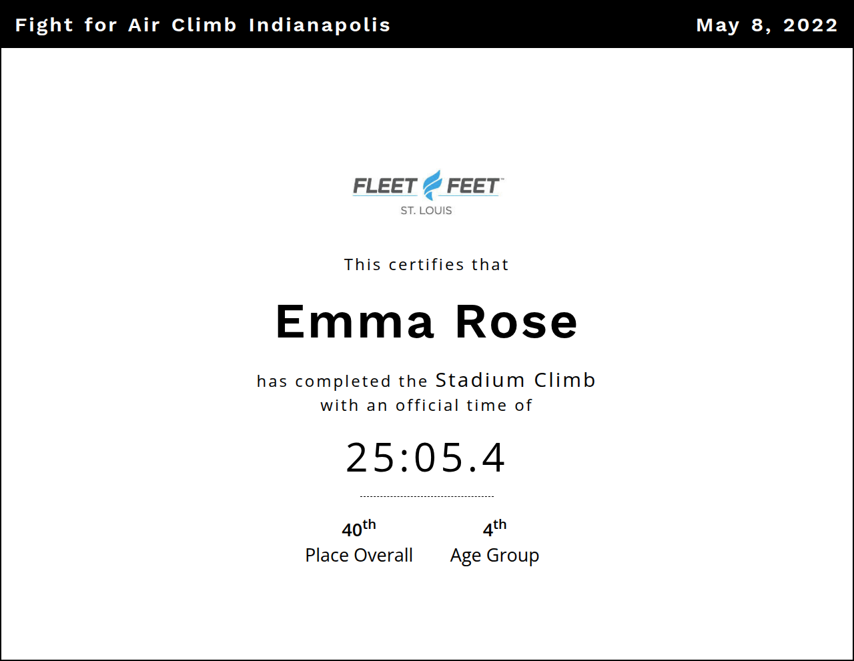The width and height of the screenshot is (854, 661).
Task: Click the word Indianapolis in the header
Action: tap(319, 25)
